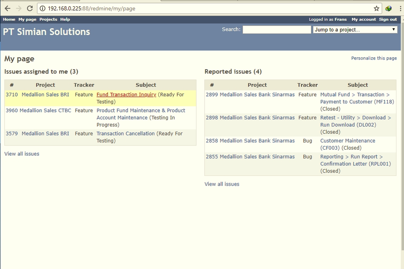
Task: Open Medallion Sales Bank Sinarmas project in row 2899
Action: tap(257, 94)
